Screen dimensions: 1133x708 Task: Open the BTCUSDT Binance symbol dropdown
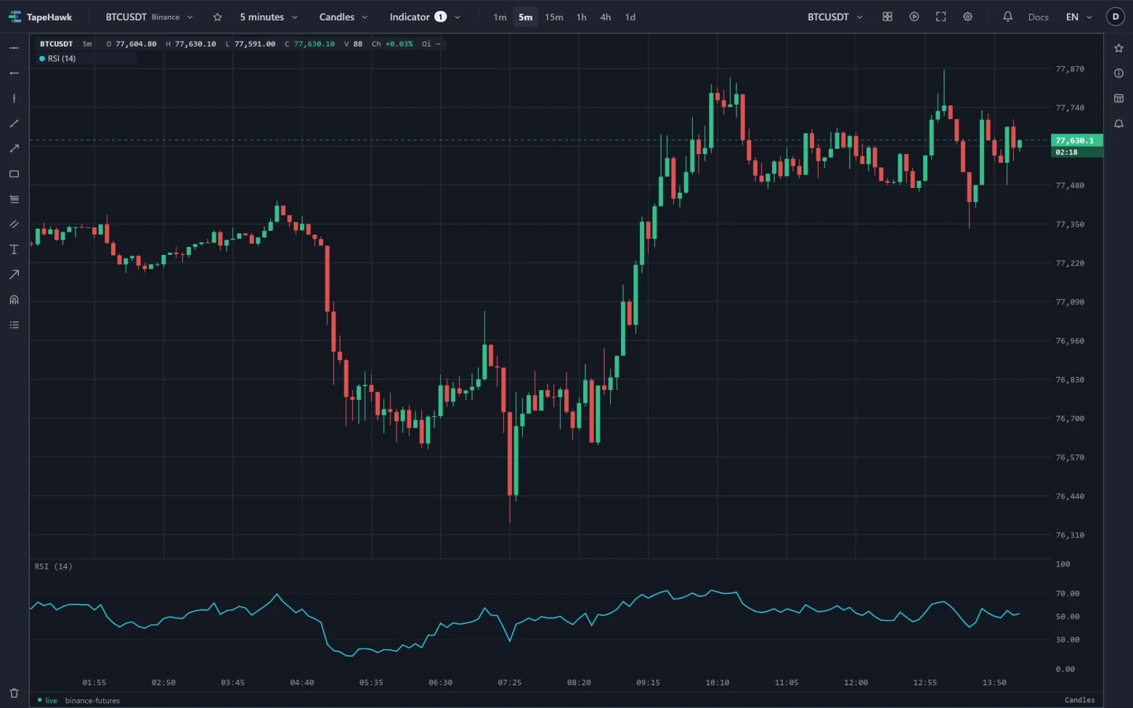(150, 17)
